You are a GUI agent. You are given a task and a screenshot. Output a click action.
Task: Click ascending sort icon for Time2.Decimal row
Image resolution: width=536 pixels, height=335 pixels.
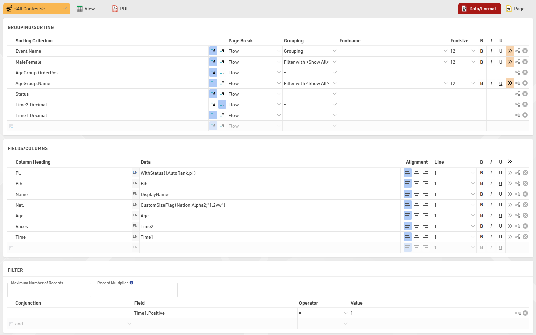[213, 105]
